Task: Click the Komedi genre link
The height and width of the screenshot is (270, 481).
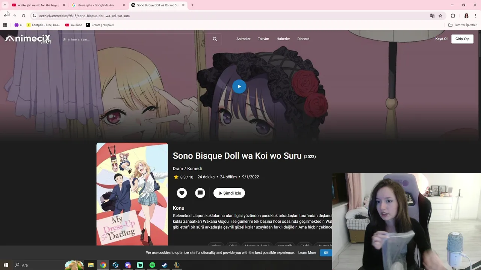Action: coord(195,169)
